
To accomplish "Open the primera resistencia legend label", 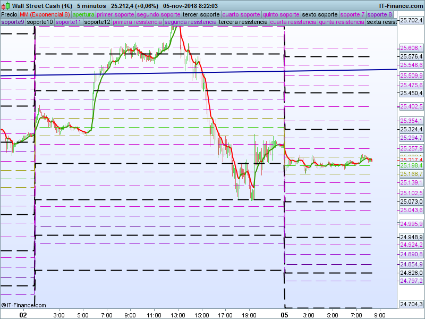I will click(137, 22).
